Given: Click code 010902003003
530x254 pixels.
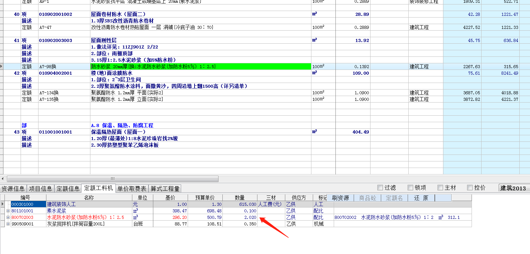Looking at the screenshot, I should point(56,41).
